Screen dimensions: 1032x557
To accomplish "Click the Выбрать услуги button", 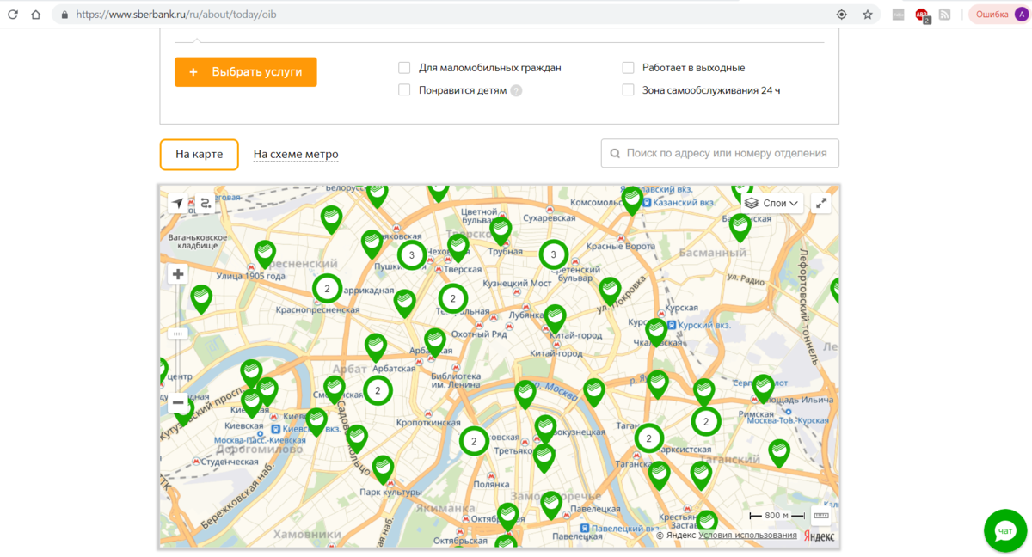I will [x=246, y=72].
